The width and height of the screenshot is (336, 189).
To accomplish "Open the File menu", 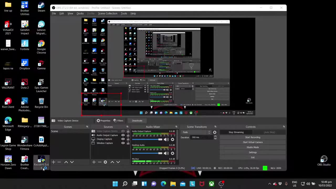I will pos(54,13).
